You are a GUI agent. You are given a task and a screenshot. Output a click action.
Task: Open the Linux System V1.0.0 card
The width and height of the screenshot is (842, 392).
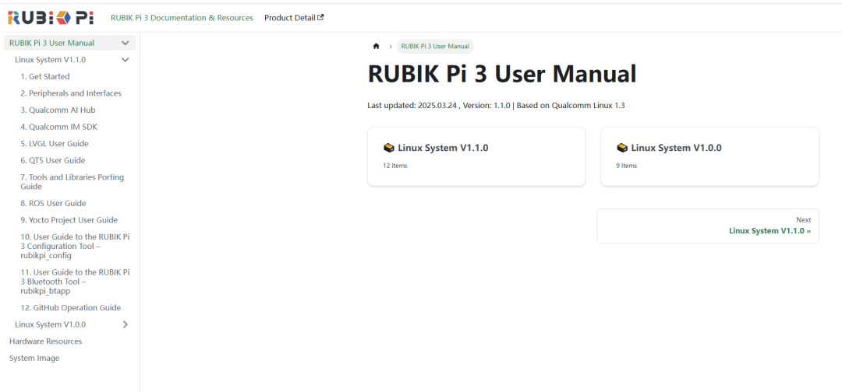709,157
